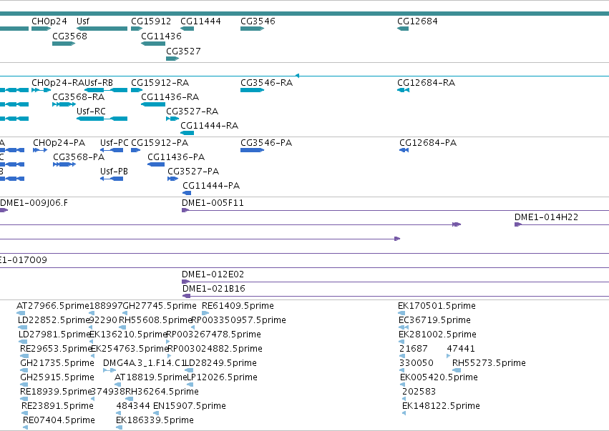This screenshot has width=609, height=431.
Task: Click EST LP12026.5prime label
Action: [x=222, y=377]
